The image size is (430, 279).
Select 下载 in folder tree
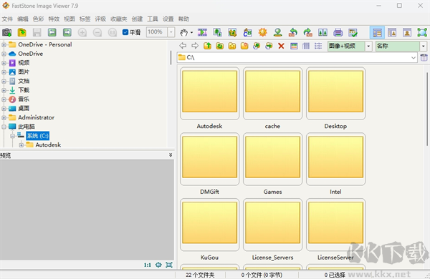(24, 90)
